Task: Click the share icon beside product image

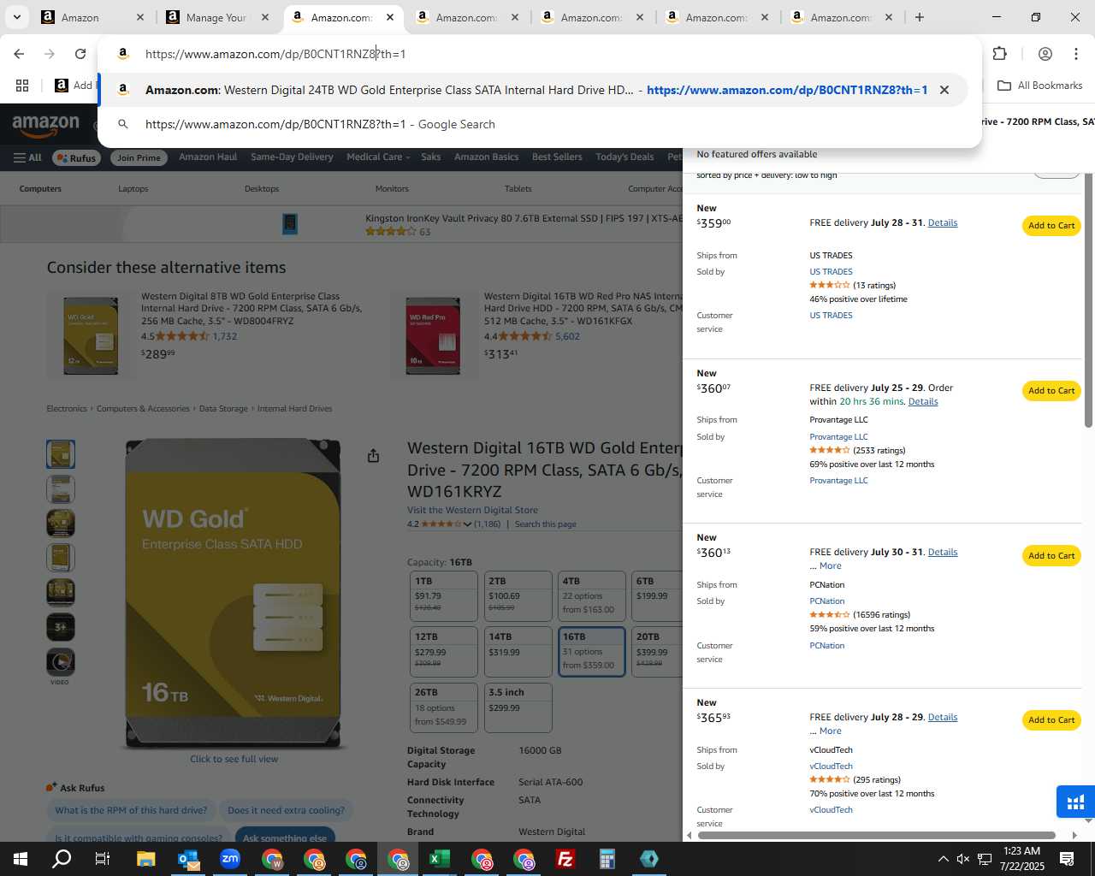Action: [x=373, y=456]
